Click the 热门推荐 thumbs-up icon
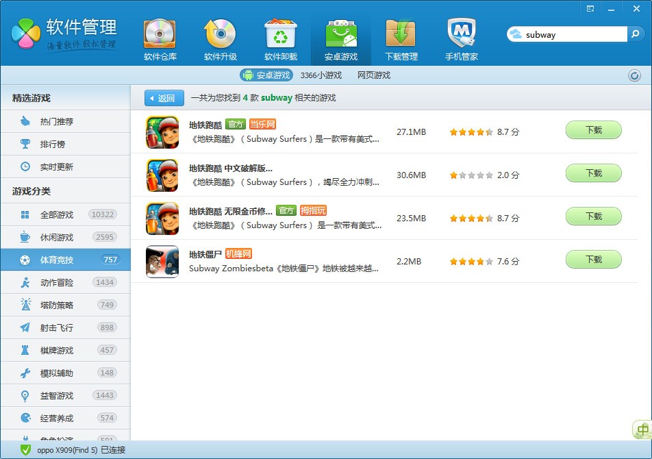Screen dimensions: 652x459 25,121
